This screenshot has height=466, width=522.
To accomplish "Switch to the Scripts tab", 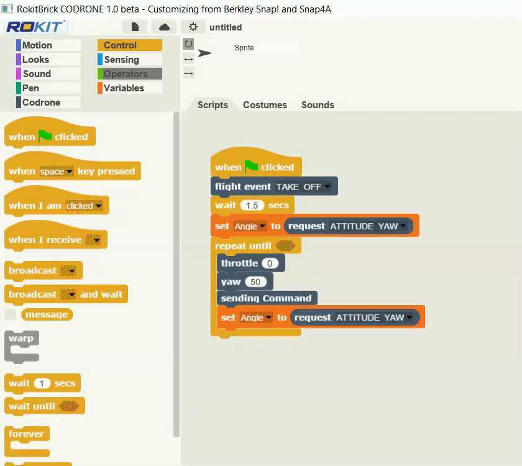I will [213, 105].
